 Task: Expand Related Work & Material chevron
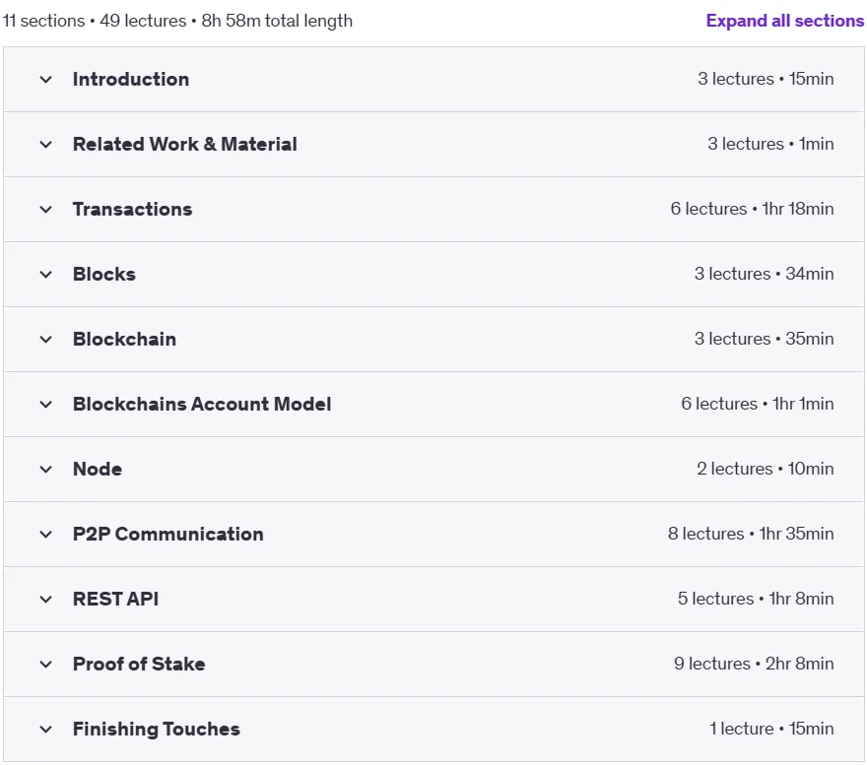pyautogui.click(x=46, y=145)
